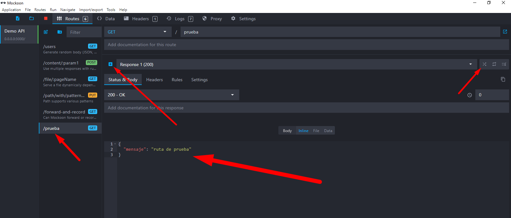Toggle sequential response mode
Image resolution: width=511 pixels, height=218 pixels.
coord(494,64)
